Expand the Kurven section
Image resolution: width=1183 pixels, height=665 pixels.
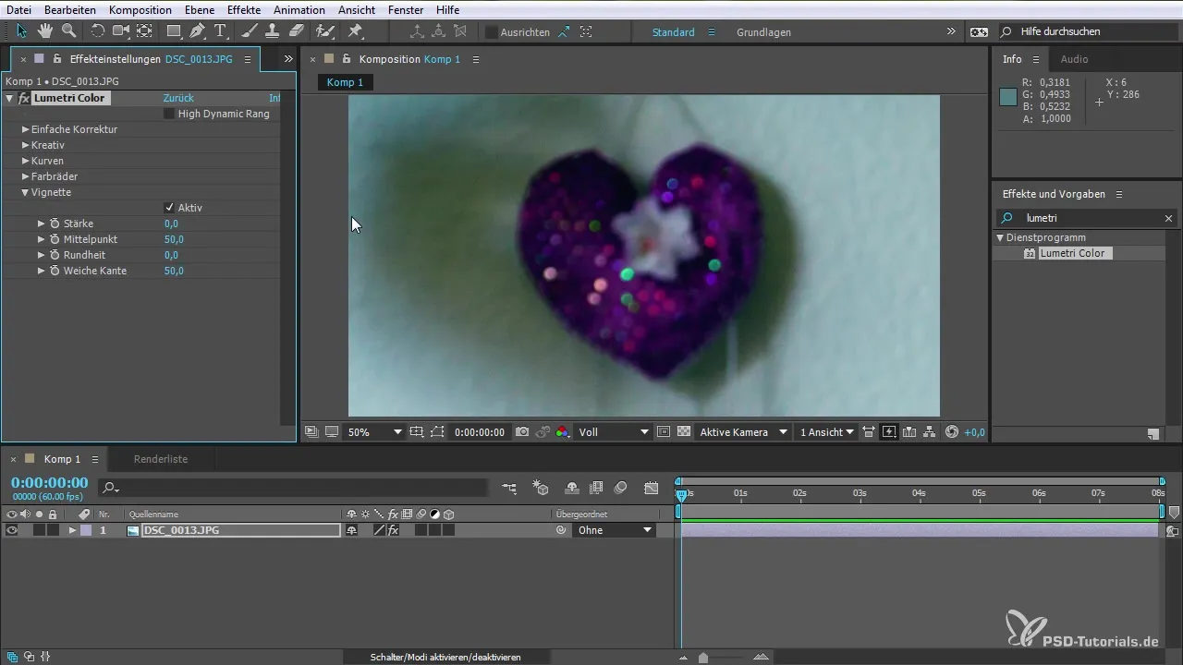26,161
